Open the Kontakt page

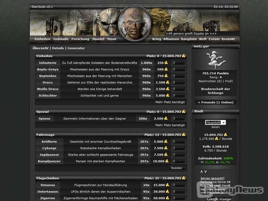(228, 39)
